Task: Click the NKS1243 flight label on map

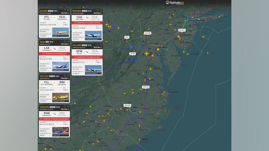Action: (146, 87)
